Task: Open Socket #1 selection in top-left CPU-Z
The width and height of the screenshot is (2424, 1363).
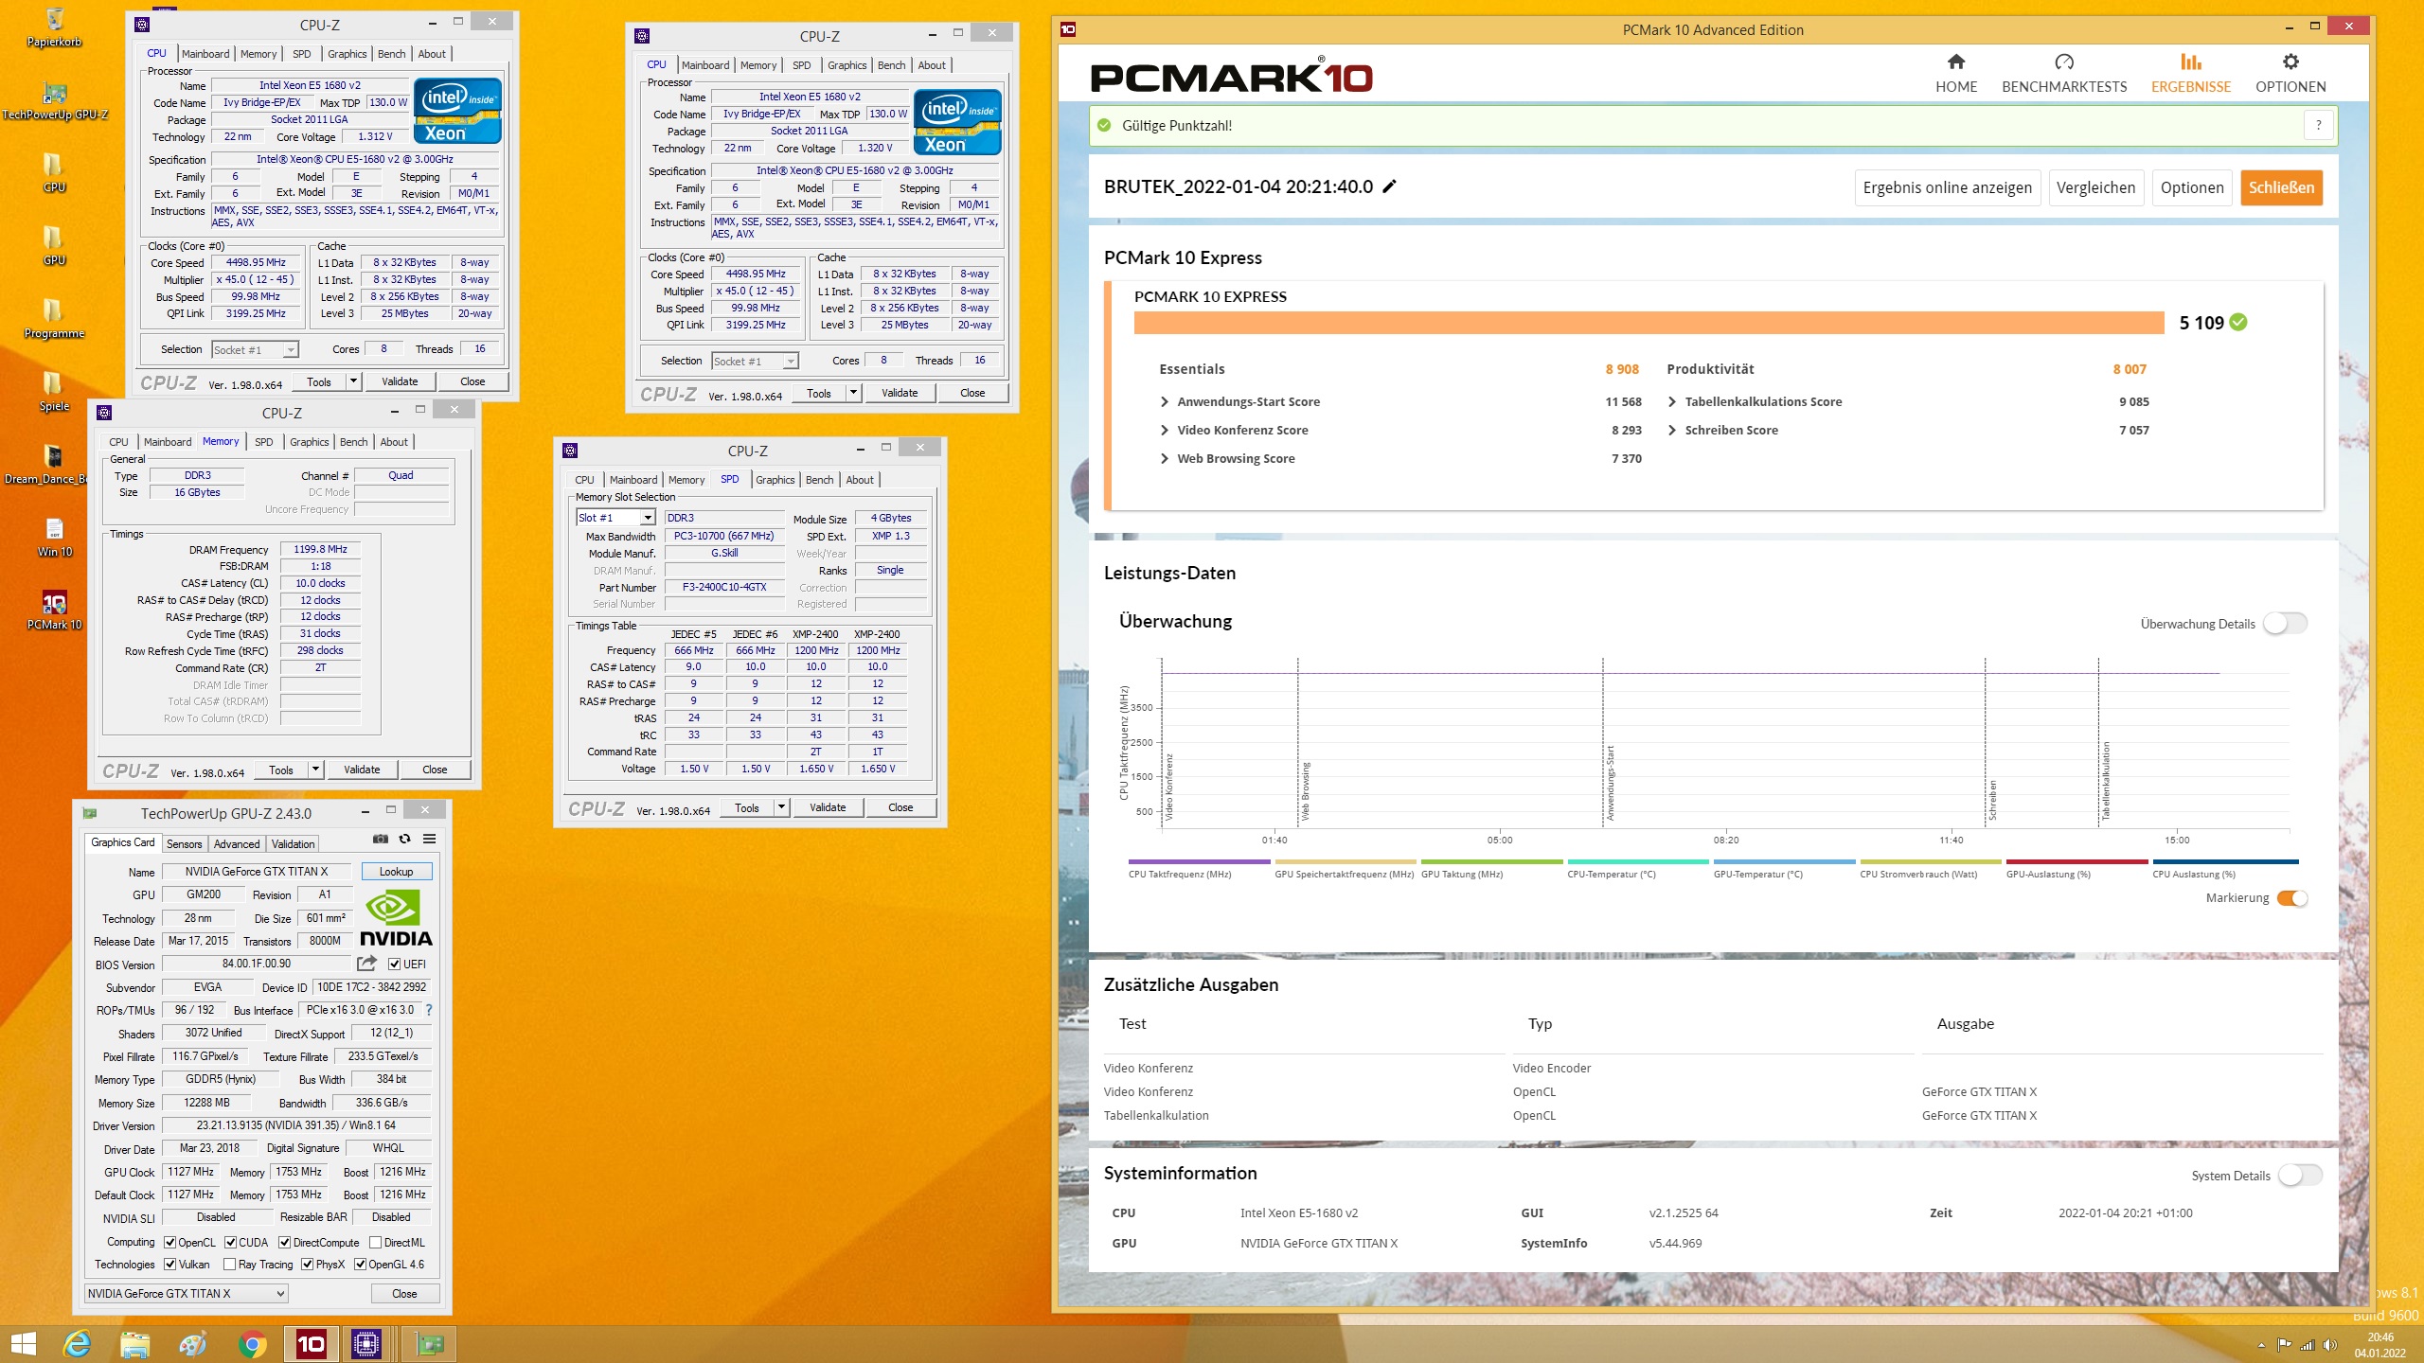Action: pyautogui.click(x=255, y=349)
